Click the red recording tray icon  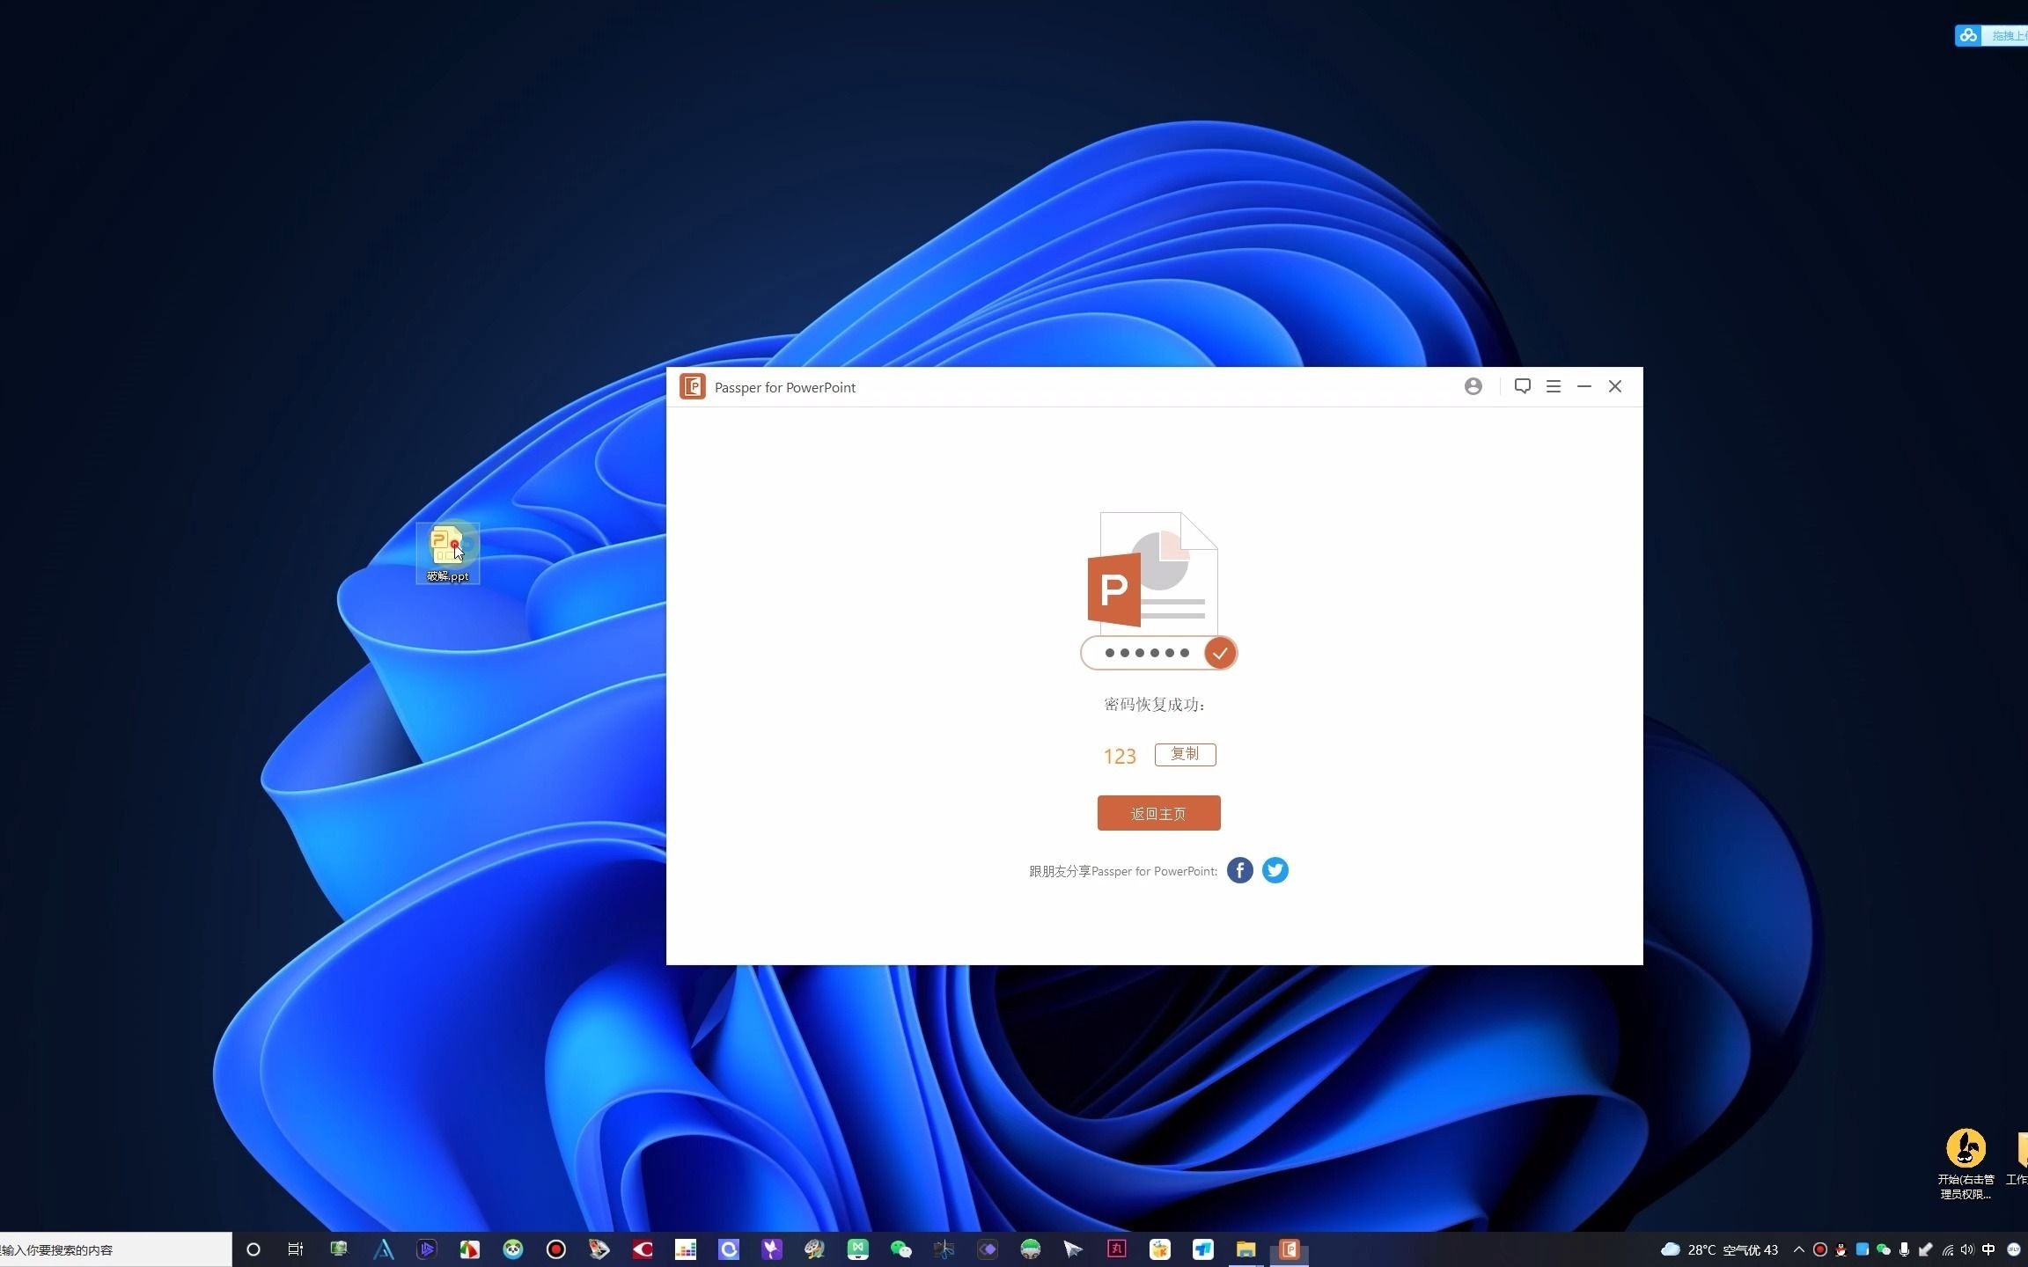click(x=1819, y=1249)
